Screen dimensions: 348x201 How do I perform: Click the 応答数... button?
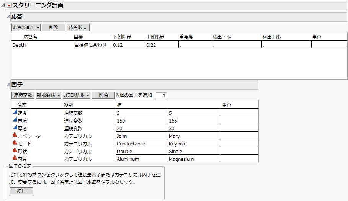78,28
